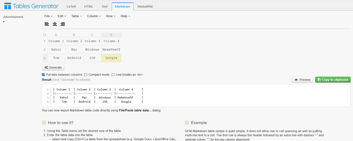
Task: Click the align left icon
Action: coord(46,24)
